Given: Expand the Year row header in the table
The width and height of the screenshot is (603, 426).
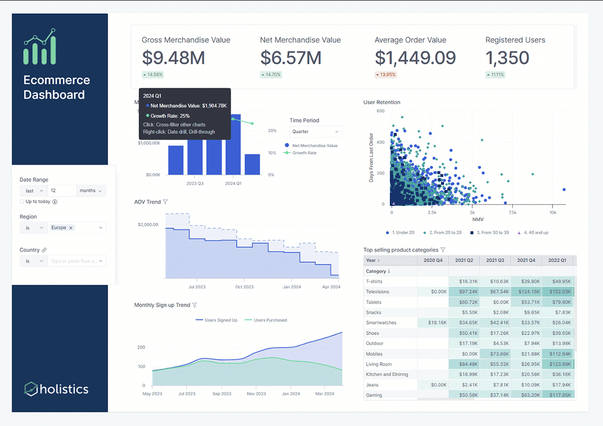Looking at the screenshot, I should [x=378, y=260].
